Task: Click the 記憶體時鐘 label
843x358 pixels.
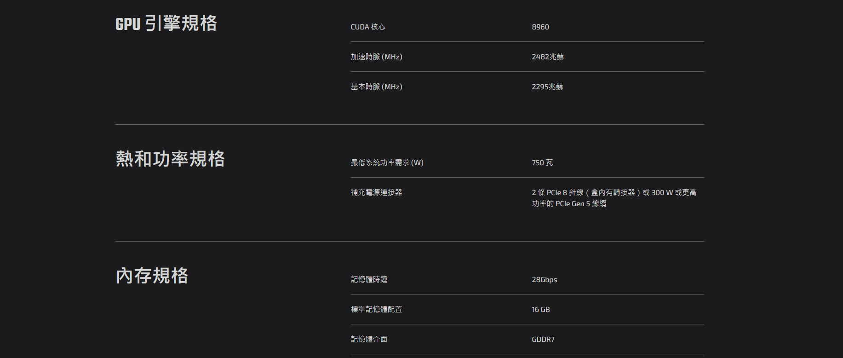Action: [369, 279]
